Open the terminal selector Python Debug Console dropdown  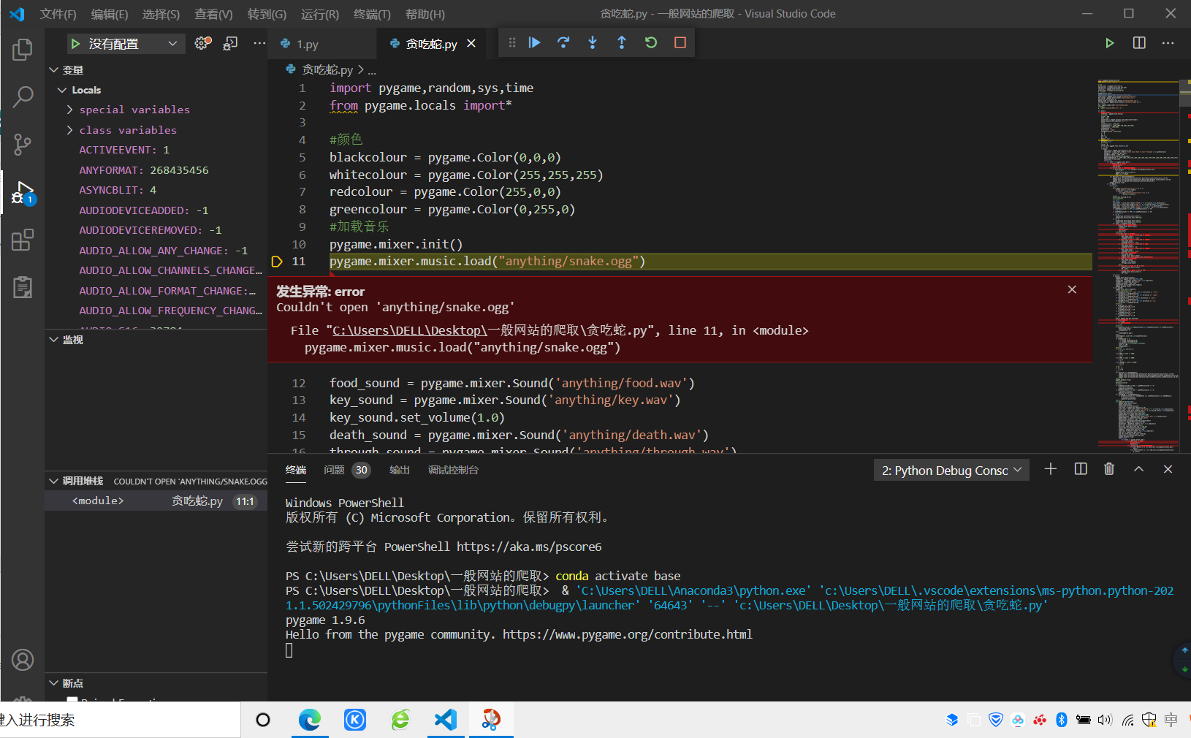point(951,470)
